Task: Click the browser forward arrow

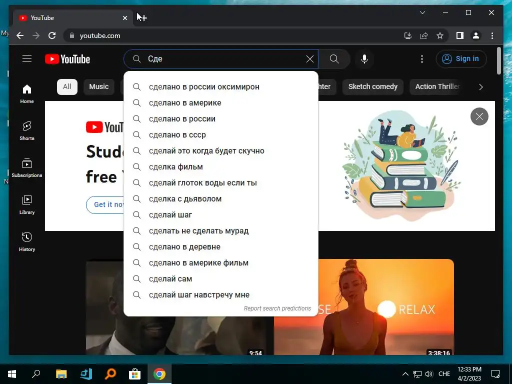Action: [36, 35]
